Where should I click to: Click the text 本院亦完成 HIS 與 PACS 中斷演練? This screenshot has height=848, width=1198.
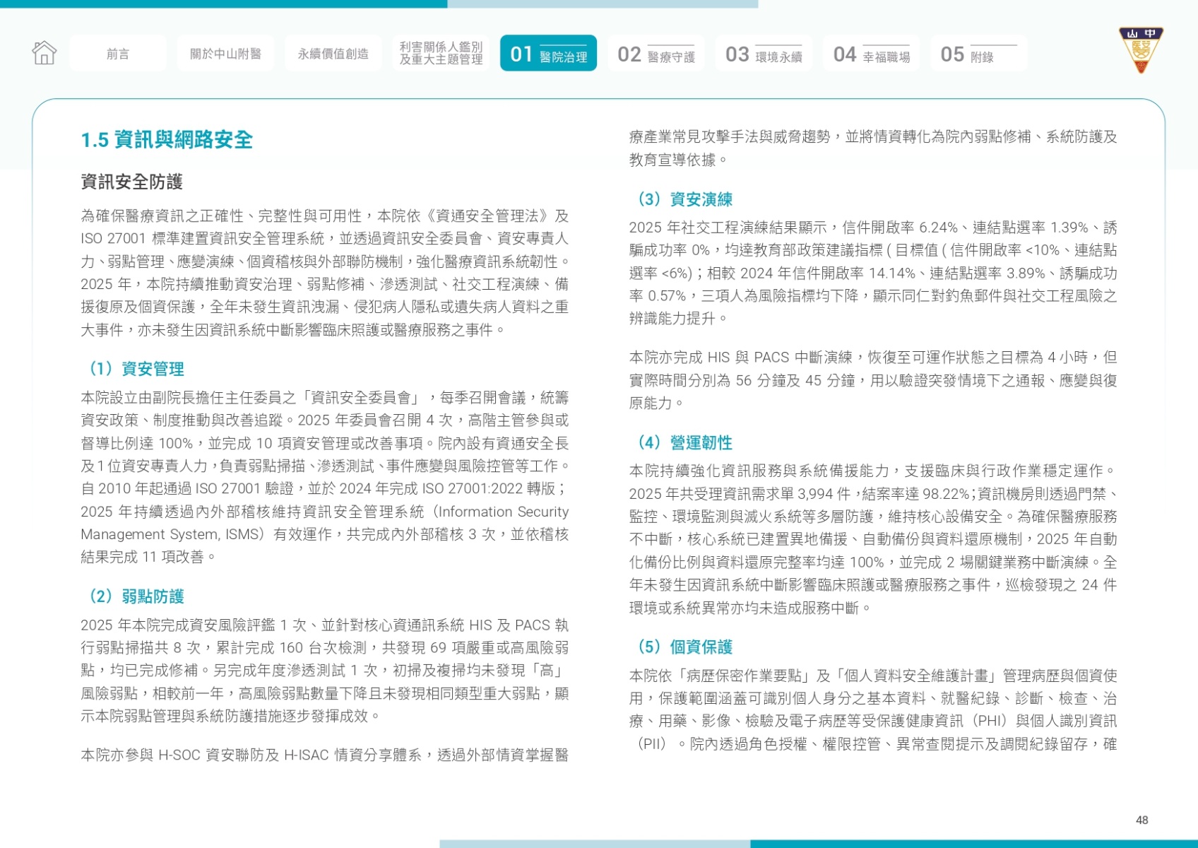pyautogui.click(x=741, y=358)
